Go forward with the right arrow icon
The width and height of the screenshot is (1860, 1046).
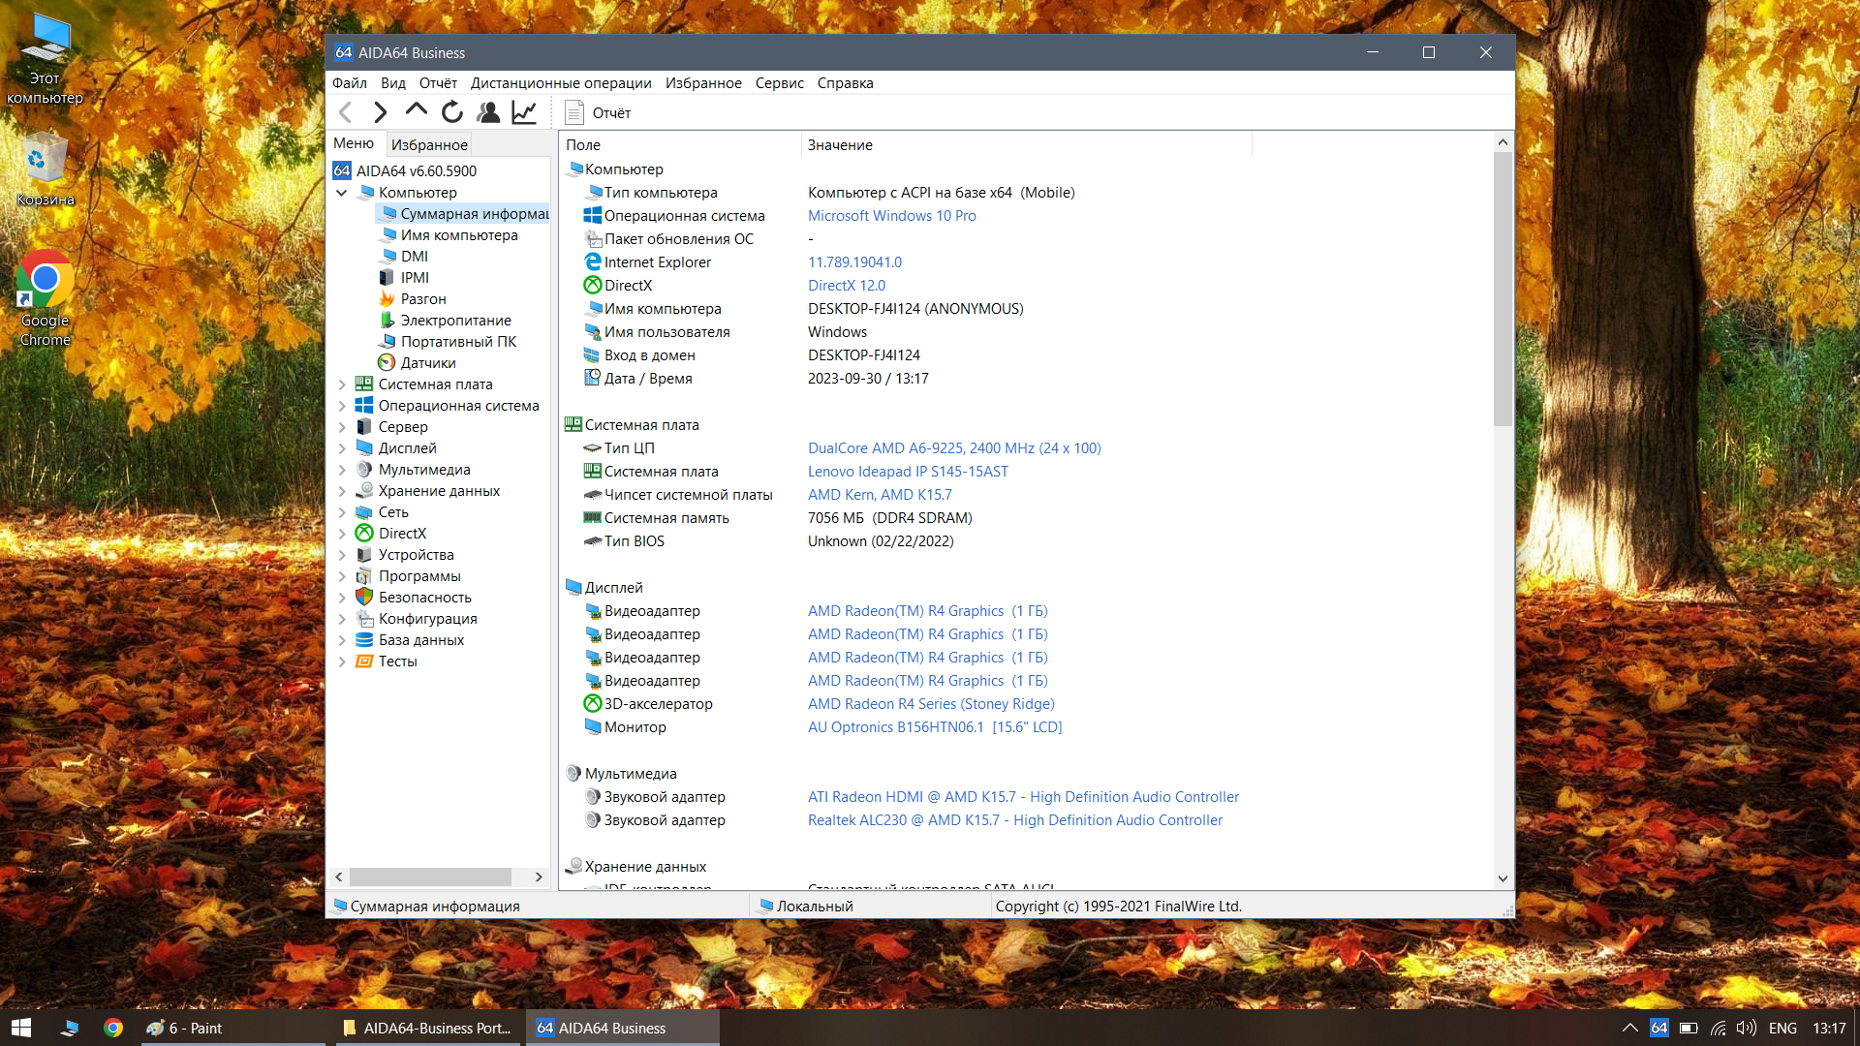pos(380,112)
